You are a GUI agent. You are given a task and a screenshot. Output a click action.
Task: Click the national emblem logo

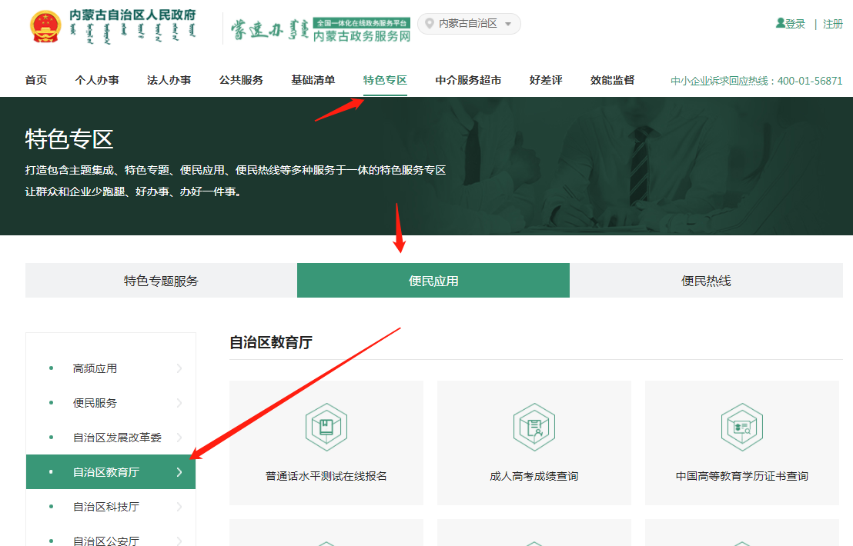[45, 27]
